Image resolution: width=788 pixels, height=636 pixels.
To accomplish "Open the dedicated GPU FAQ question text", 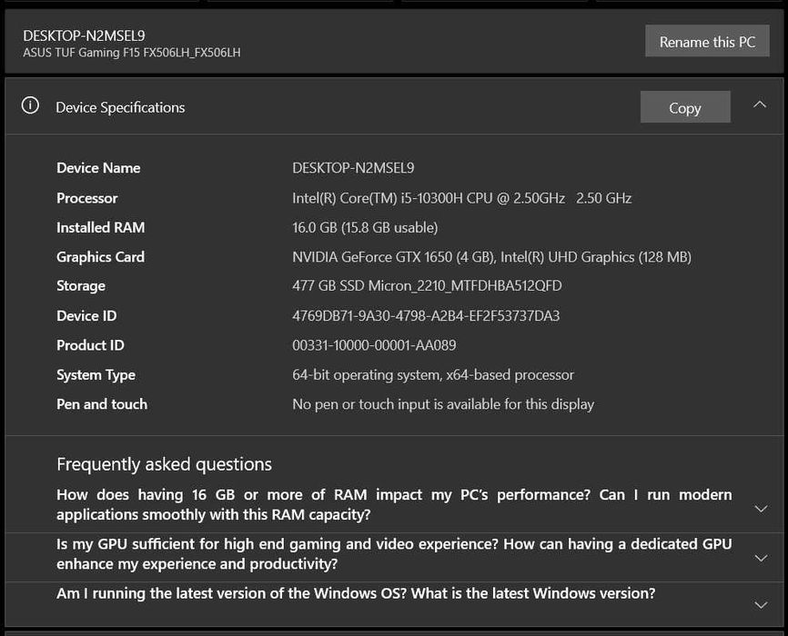I will [x=393, y=553].
